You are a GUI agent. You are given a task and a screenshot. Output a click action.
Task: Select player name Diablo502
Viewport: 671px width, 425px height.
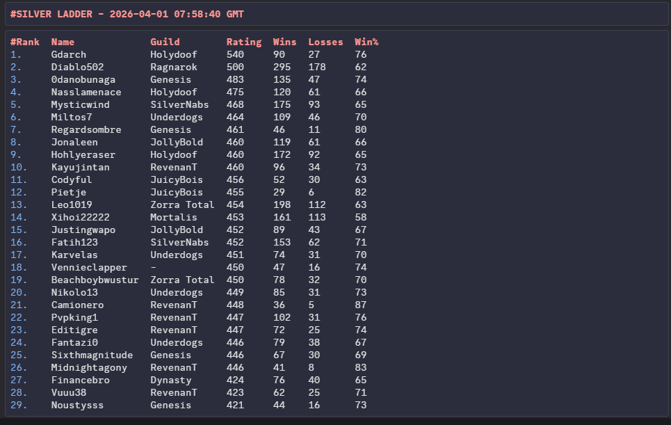(77, 67)
